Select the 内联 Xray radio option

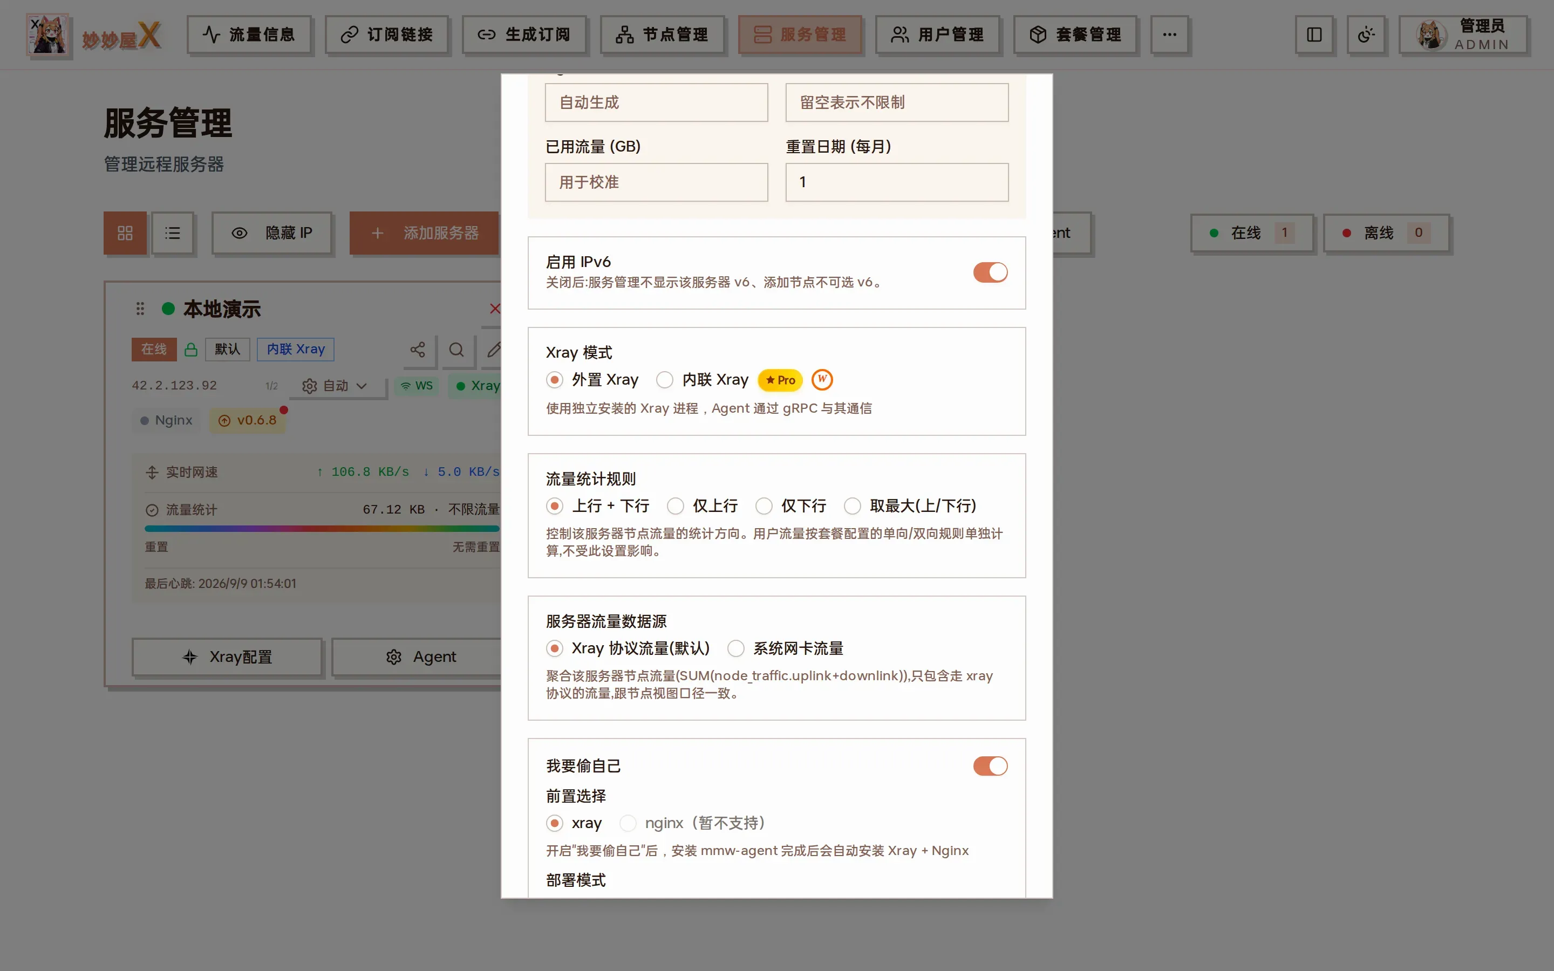tap(665, 380)
